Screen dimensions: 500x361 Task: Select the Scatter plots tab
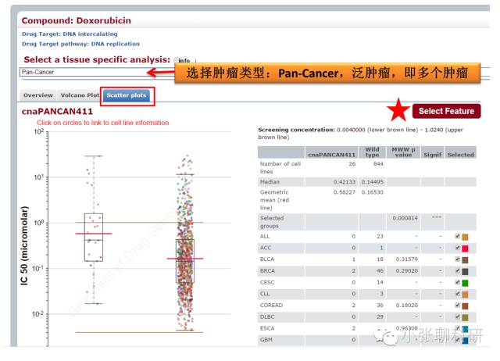pos(127,95)
